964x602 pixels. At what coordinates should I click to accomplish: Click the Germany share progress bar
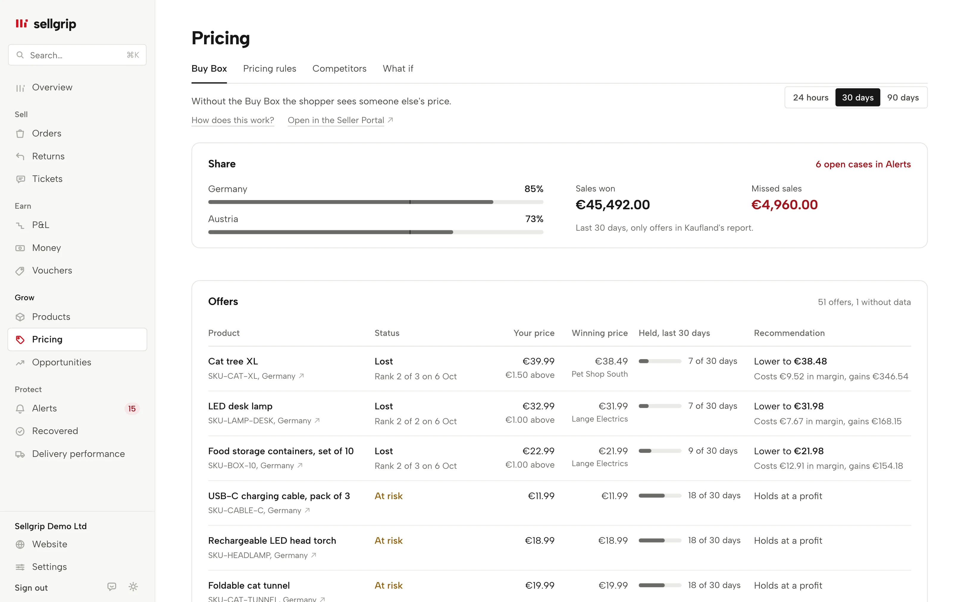376,202
